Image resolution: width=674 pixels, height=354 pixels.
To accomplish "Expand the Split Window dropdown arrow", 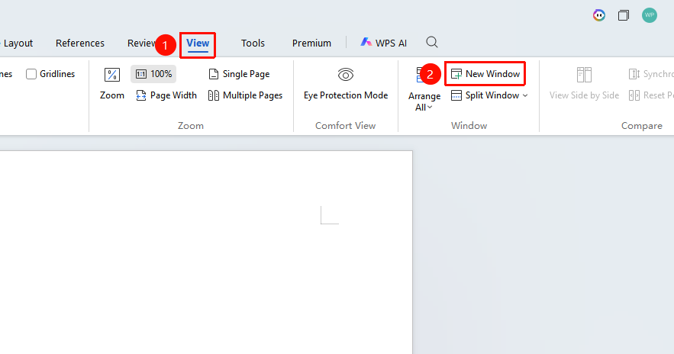I will [525, 95].
